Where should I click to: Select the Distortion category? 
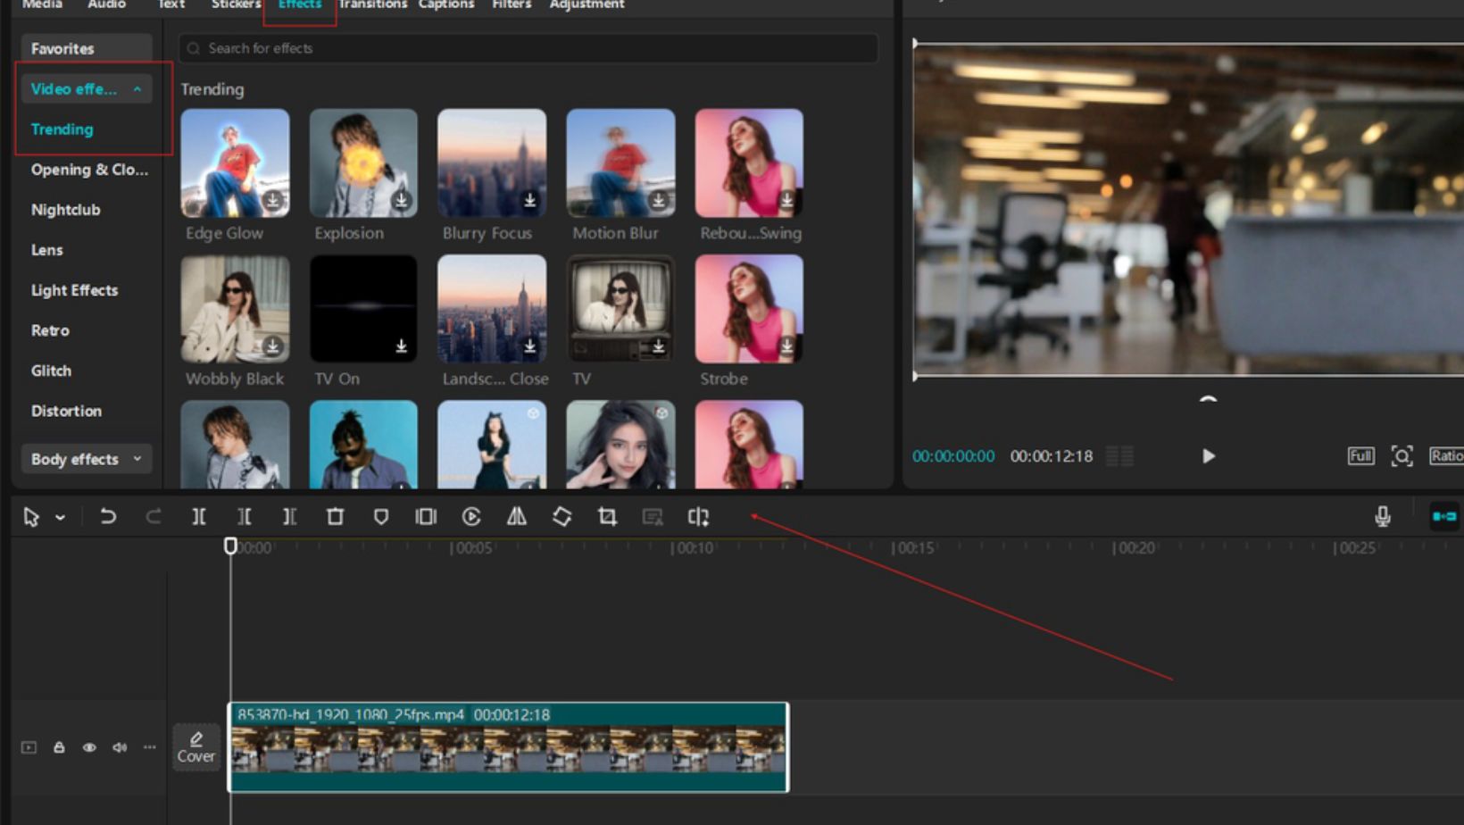(x=66, y=411)
